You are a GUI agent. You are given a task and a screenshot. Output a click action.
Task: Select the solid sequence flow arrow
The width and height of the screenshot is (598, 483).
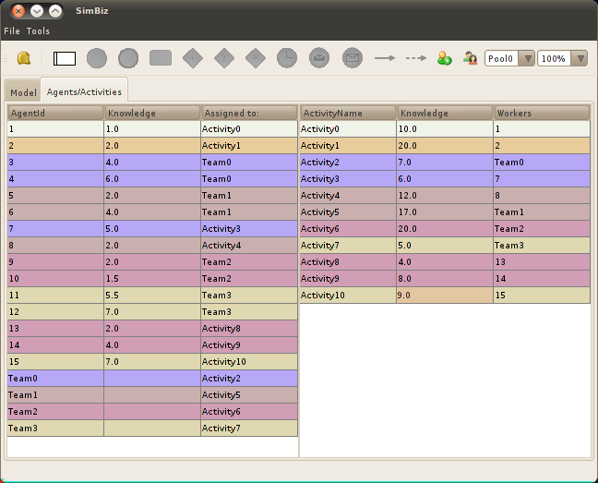point(385,58)
